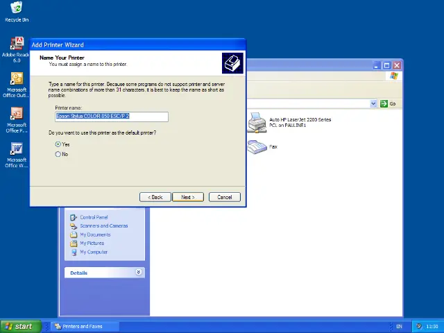
Task: Select the Adobe Reader 6.0 desktop shortcut
Action: [17, 43]
